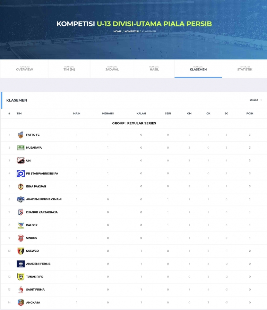This screenshot has width=267, height=310.
Task: Open the Nusaraya team name
Action: [34, 148]
